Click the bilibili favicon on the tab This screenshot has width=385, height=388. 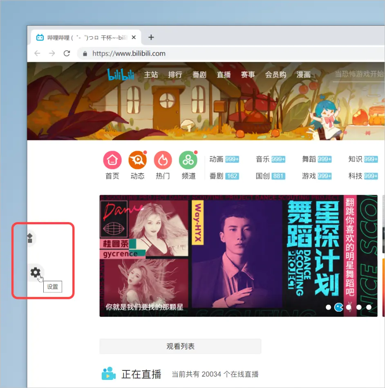coord(40,38)
